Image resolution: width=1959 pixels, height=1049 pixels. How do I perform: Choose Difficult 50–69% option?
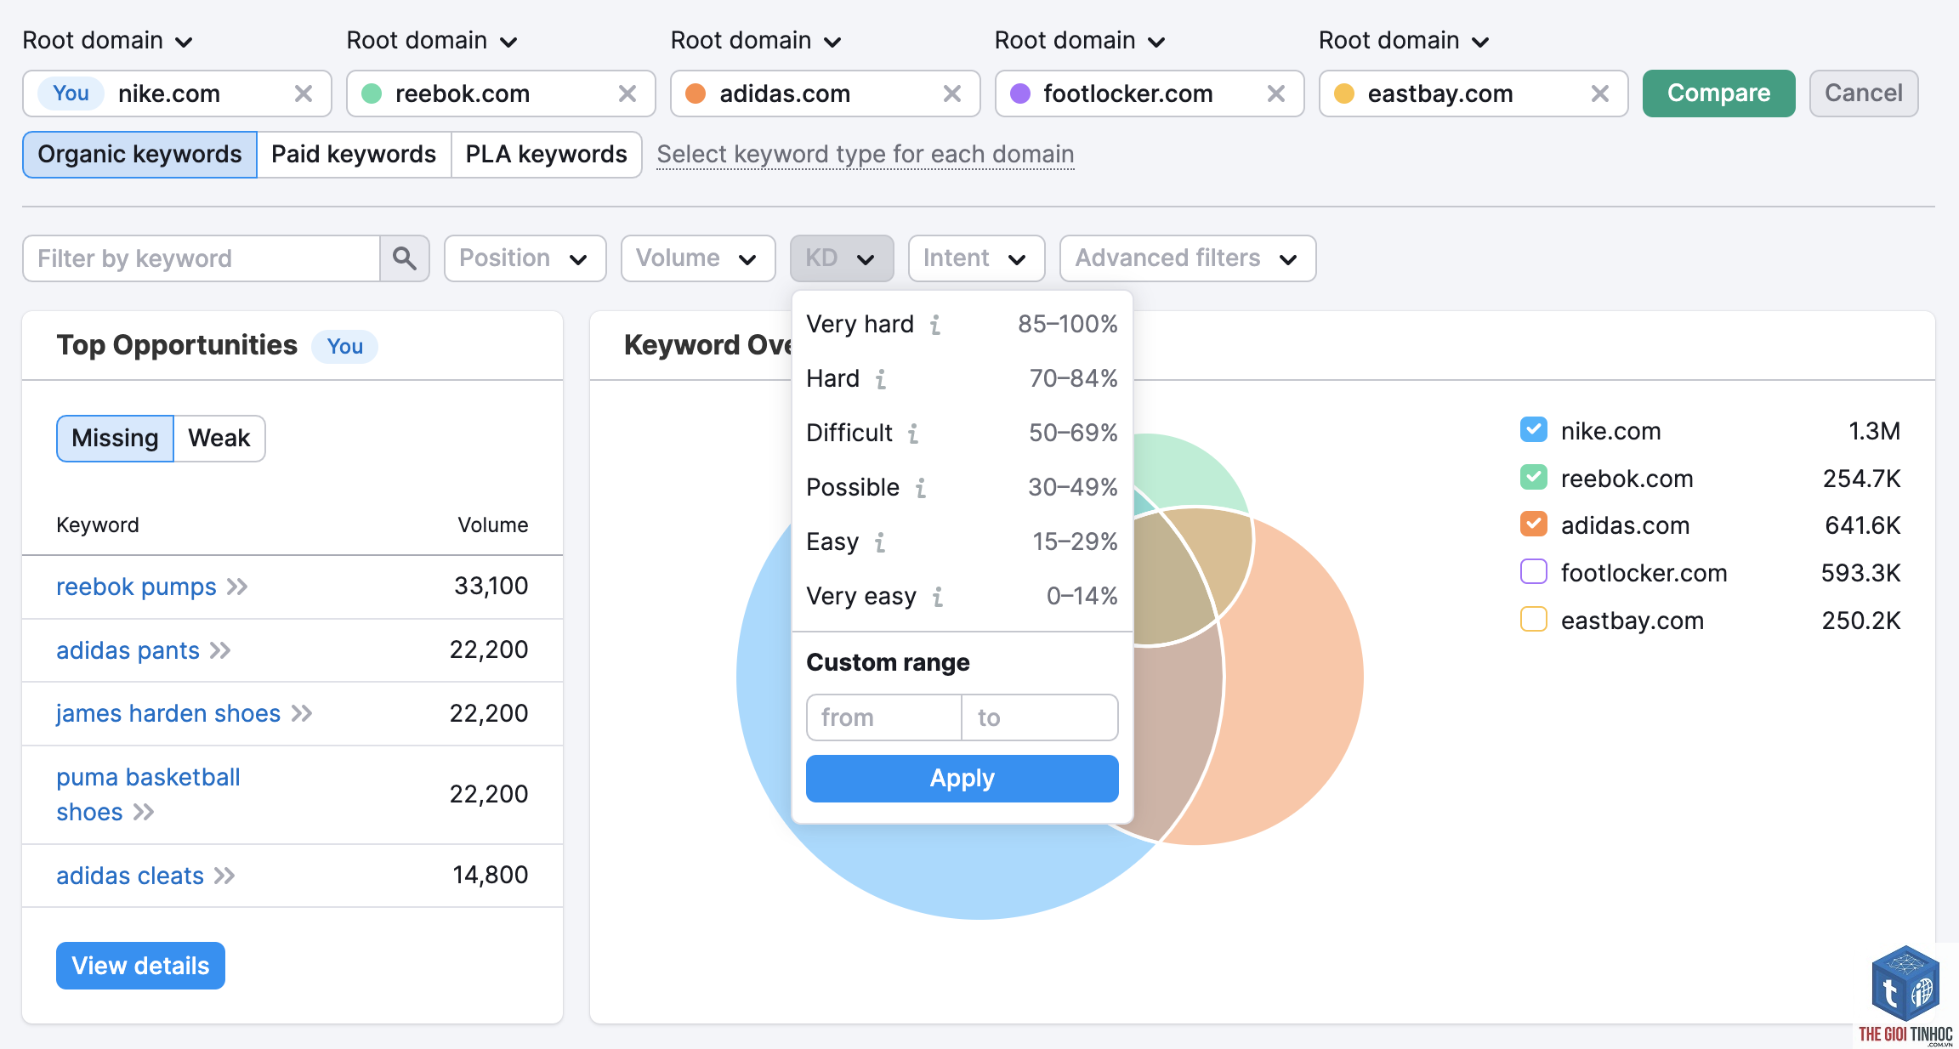pyautogui.click(x=962, y=434)
